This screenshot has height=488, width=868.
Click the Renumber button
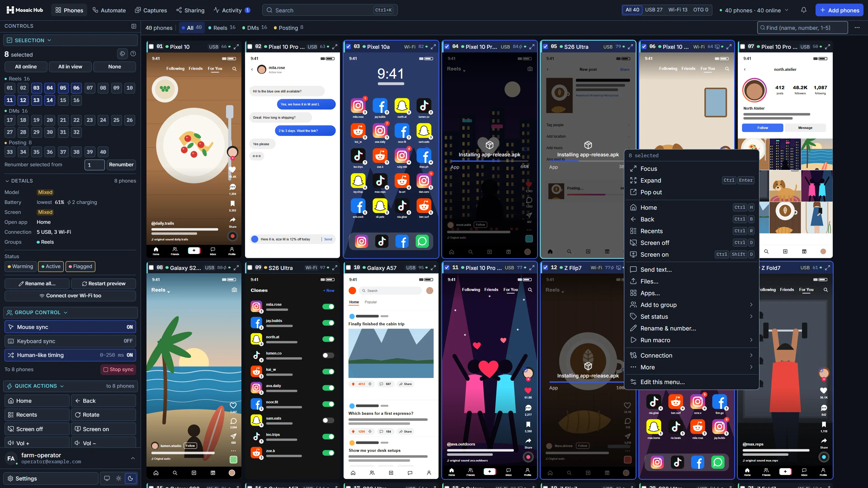point(121,165)
